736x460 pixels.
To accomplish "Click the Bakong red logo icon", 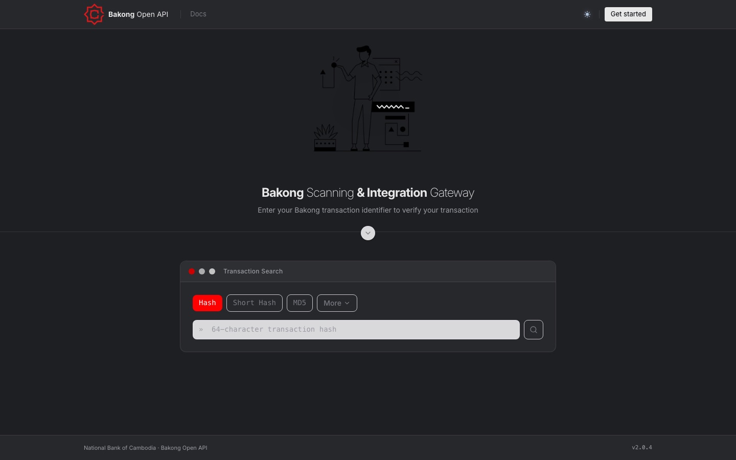I will pyautogui.click(x=94, y=14).
